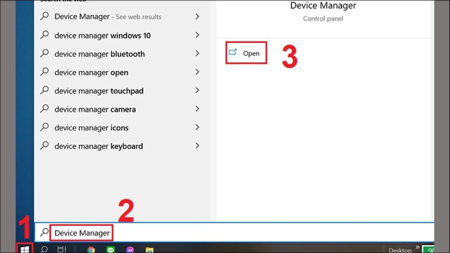The height and width of the screenshot is (253, 450).
Task: Open chevron for "device manager icons"
Action: 197,127
